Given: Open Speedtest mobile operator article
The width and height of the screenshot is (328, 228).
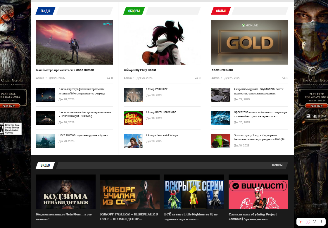Looking at the screenshot, I should 260,114.
